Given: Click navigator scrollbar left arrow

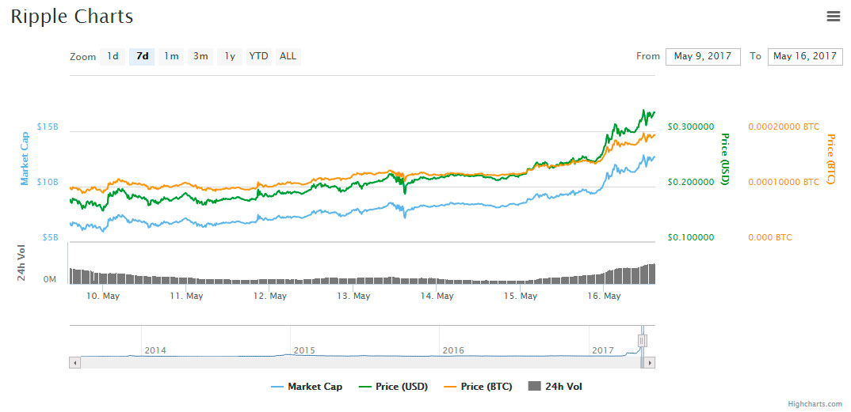Looking at the screenshot, I should (75, 363).
